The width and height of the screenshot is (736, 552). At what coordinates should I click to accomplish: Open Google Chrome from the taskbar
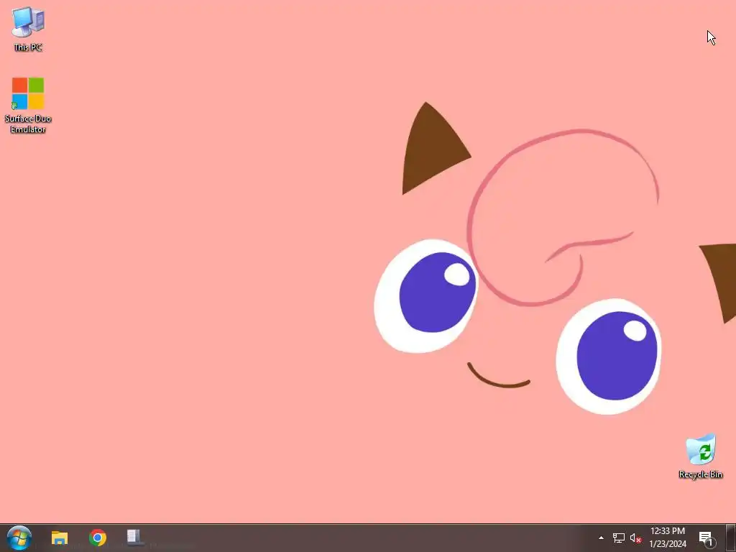[x=97, y=538]
